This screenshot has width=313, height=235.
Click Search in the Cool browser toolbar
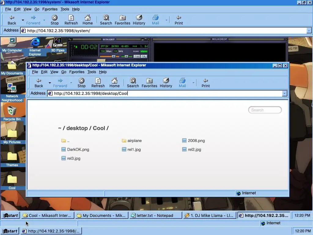click(133, 83)
